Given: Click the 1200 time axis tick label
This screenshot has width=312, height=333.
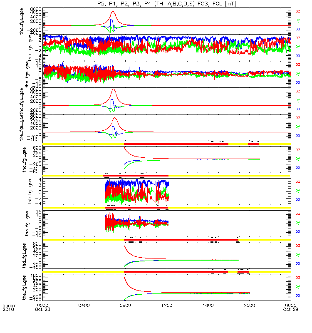Looking at the screenshot, I should coord(167,306).
